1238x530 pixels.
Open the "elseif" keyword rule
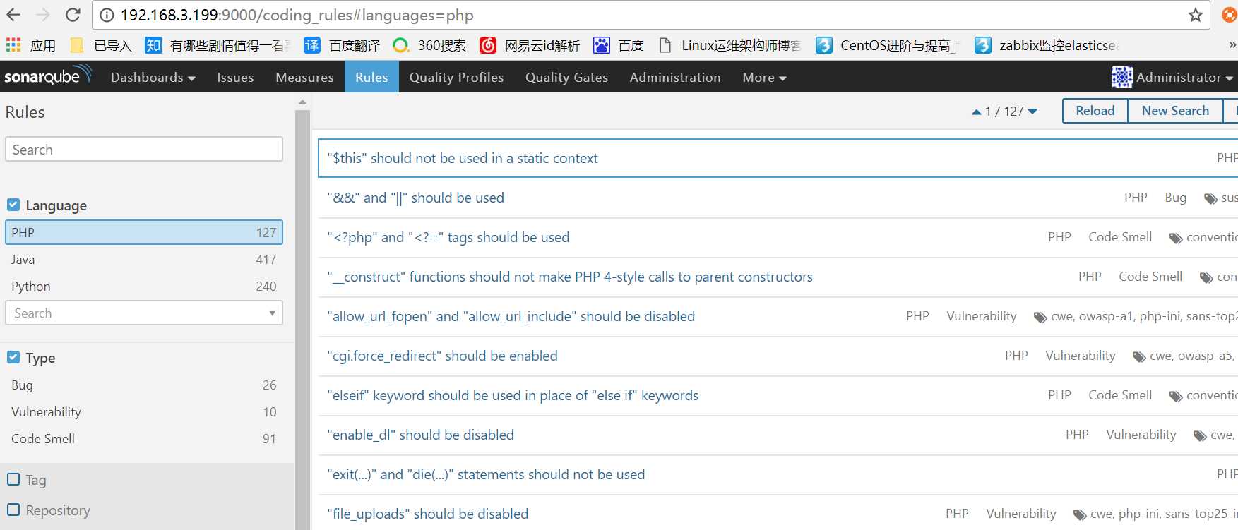(513, 395)
